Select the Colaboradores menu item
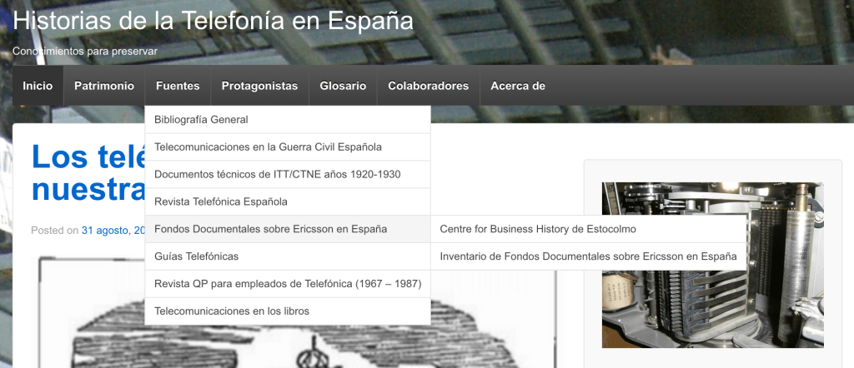The width and height of the screenshot is (854, 368). 428,86
